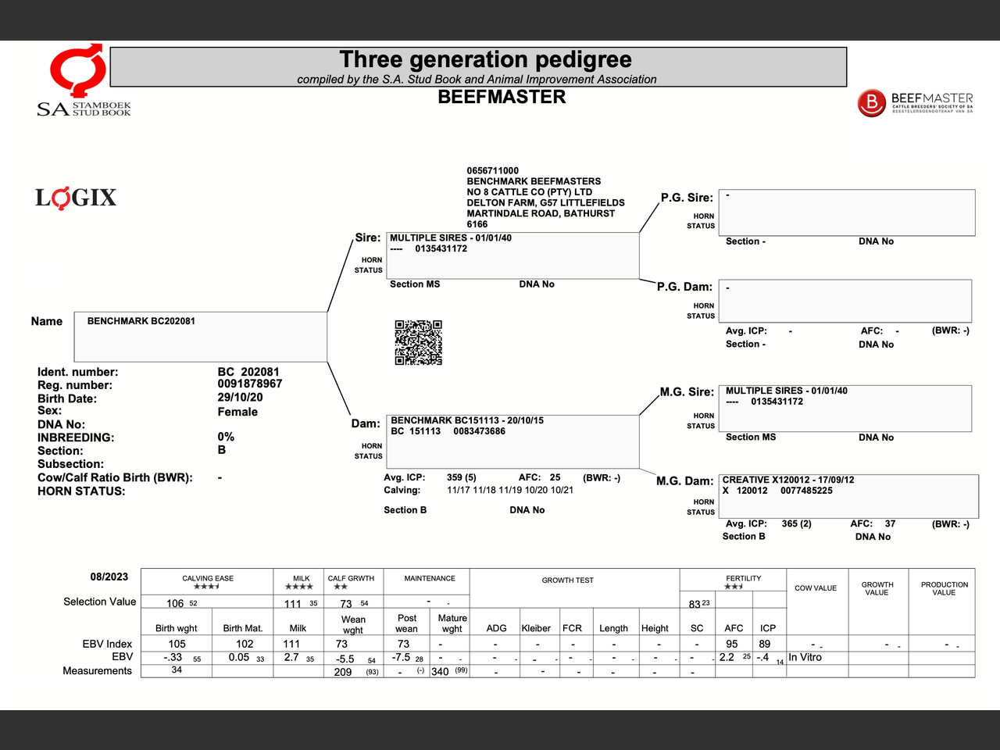Click the 'In Vitro' cell

805,657
